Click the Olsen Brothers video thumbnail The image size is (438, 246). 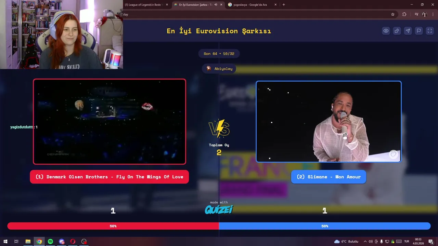click(109, 122)
